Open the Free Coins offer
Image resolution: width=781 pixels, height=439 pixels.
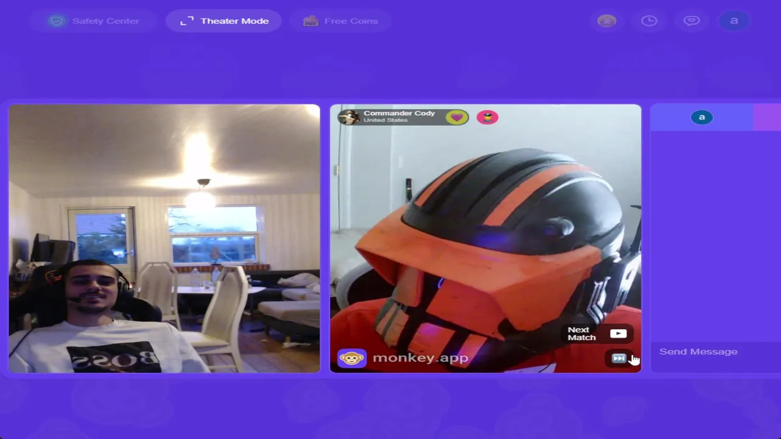[340, 21]
